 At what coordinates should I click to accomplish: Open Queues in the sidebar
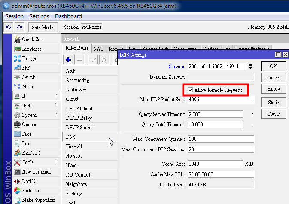pyautogui.click(x=37, y=125)
